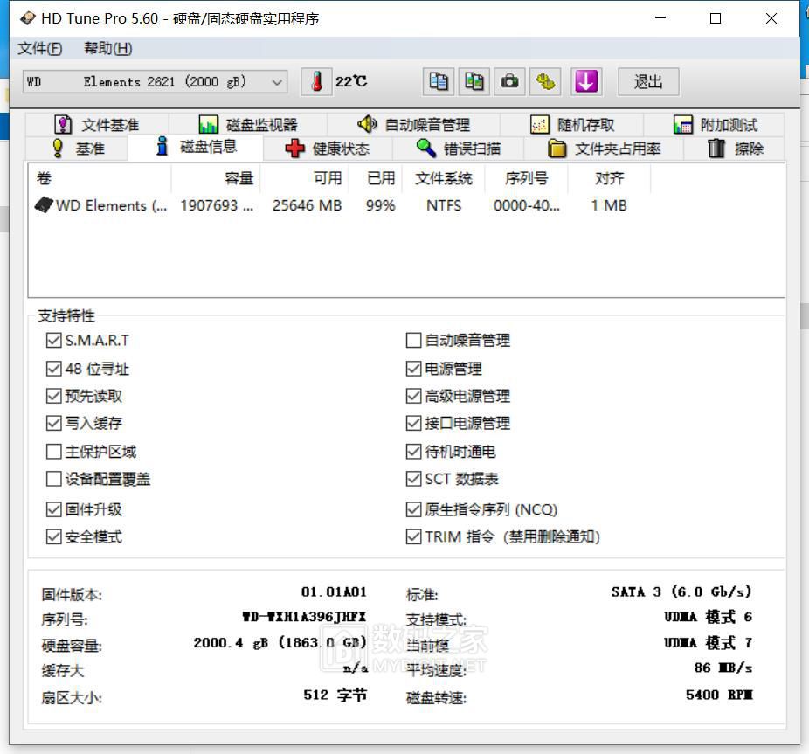The width and height of the screenshot is (809, 754).
Task: Select the 99% used cell
Action: (380, 205)
